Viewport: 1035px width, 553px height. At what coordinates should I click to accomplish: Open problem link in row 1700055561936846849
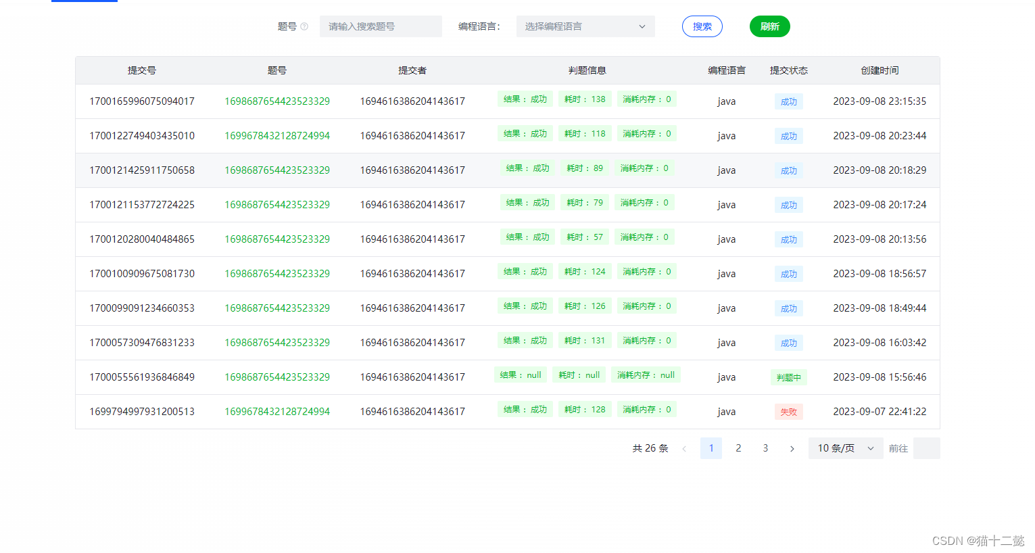[277, 377]
